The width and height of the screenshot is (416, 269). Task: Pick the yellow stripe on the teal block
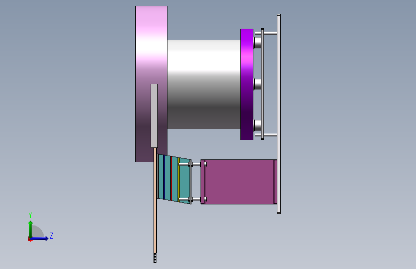(x=179, y=180)
